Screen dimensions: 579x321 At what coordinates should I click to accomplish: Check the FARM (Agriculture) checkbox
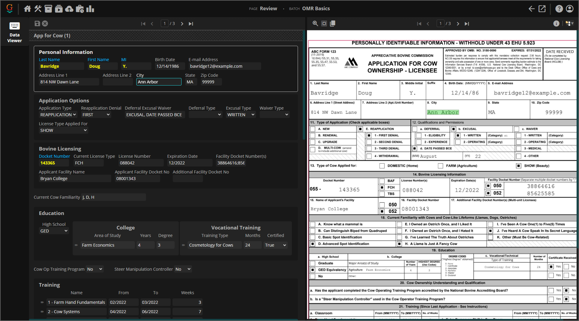[x=440, y=166]
